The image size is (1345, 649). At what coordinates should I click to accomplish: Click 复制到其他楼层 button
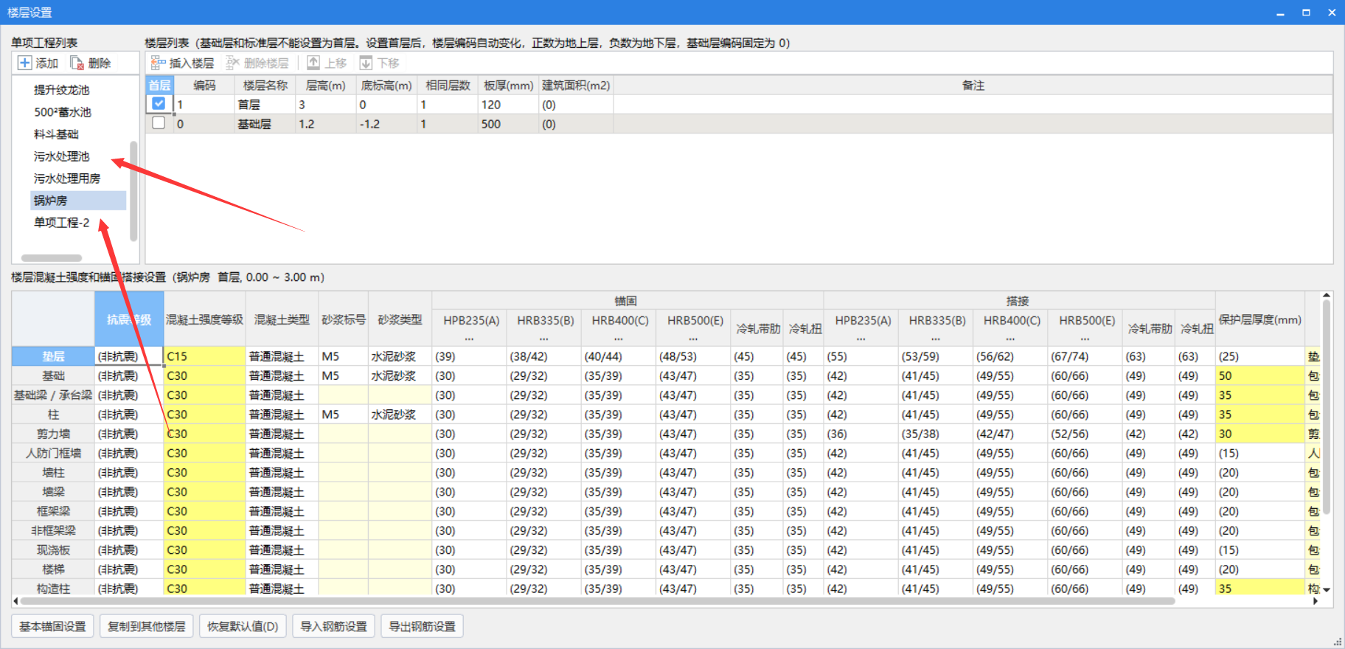[147, 626]
